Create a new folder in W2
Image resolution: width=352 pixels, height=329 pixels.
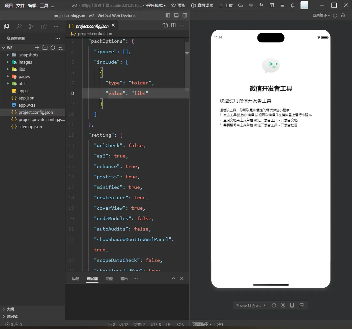[45, 48]
